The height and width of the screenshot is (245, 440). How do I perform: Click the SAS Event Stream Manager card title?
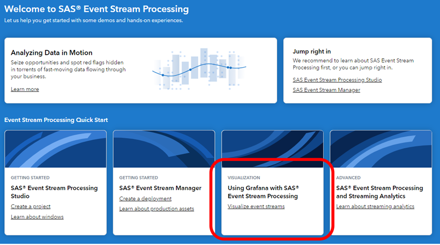pos(160,188)
